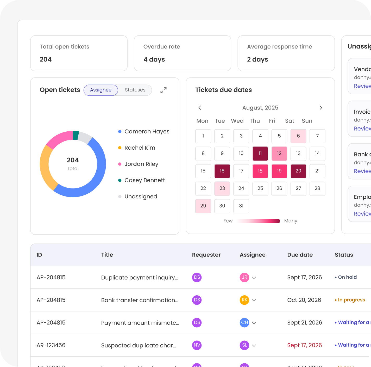Click the RK assignee avatar
The height and width of the screenshot is (367, 371).
(x=244, y=300)
